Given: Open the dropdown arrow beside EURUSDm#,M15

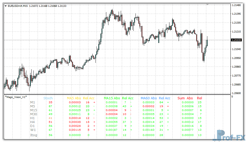Looking at the screenshot, I should [6, 6].
